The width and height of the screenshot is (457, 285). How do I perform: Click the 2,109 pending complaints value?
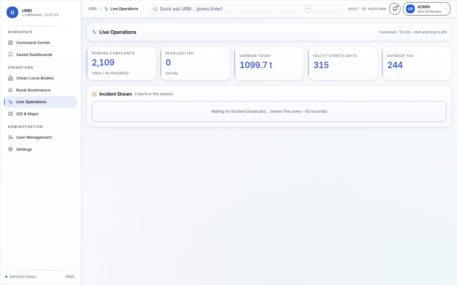[103, 62]
